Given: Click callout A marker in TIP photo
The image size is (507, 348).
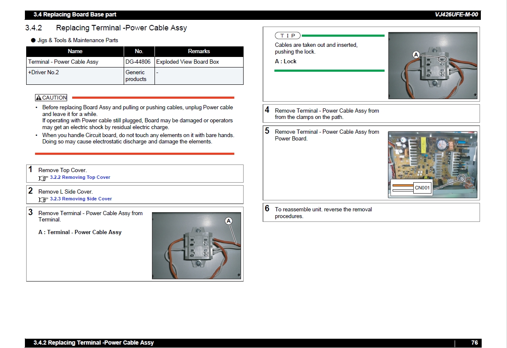Looking at the screenshot, I should (416, 55).
